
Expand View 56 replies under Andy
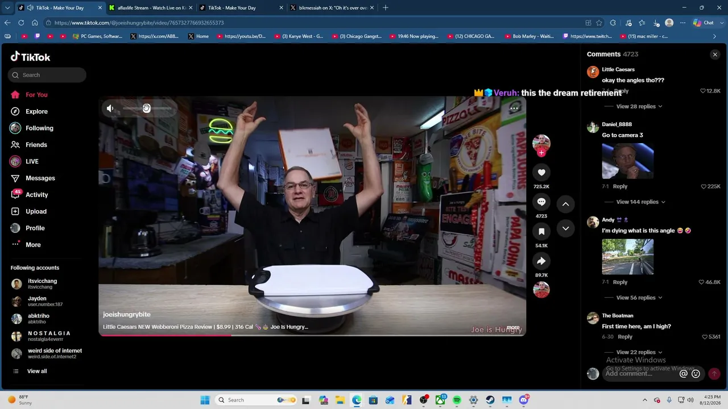point(639,298)
